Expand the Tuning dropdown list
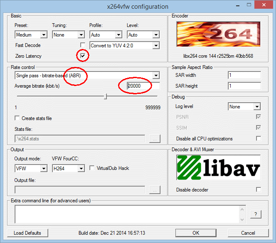The width and height of the screenshot is (276, 243). click(x=68, y=35)
